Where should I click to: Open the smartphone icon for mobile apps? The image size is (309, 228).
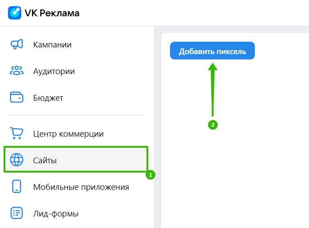click(x=16, y=186)
